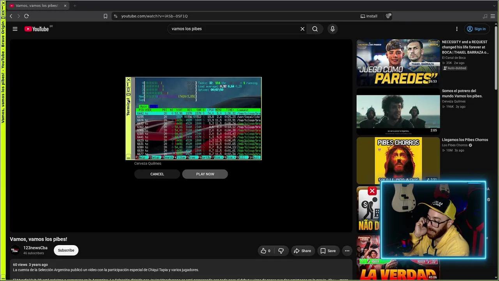The image size is (499, 281).
Task: Subscribe to the 123newsCba channel
Action: click(x=66, y=250)
